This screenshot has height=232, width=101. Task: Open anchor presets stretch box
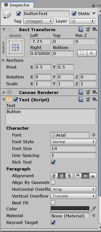pyautogui.click(x=15, y=47)
